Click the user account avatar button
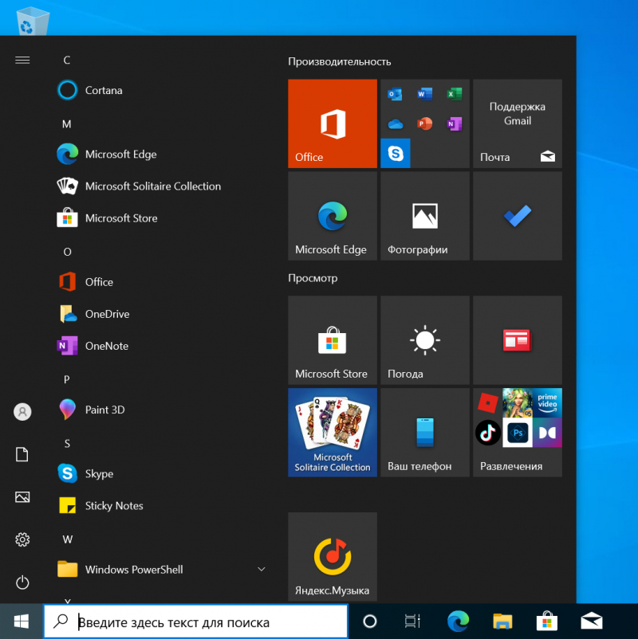638x639 pixels. [22, 412]
